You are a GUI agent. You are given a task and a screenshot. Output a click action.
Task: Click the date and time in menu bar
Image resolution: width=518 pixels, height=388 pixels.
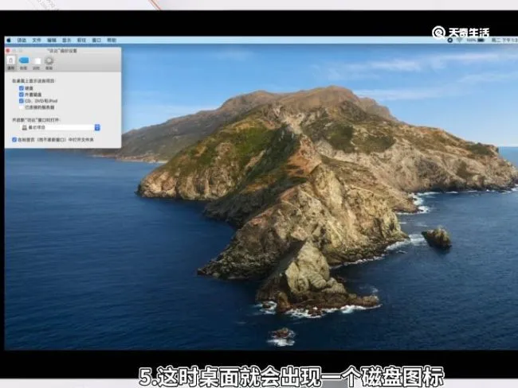504,41
